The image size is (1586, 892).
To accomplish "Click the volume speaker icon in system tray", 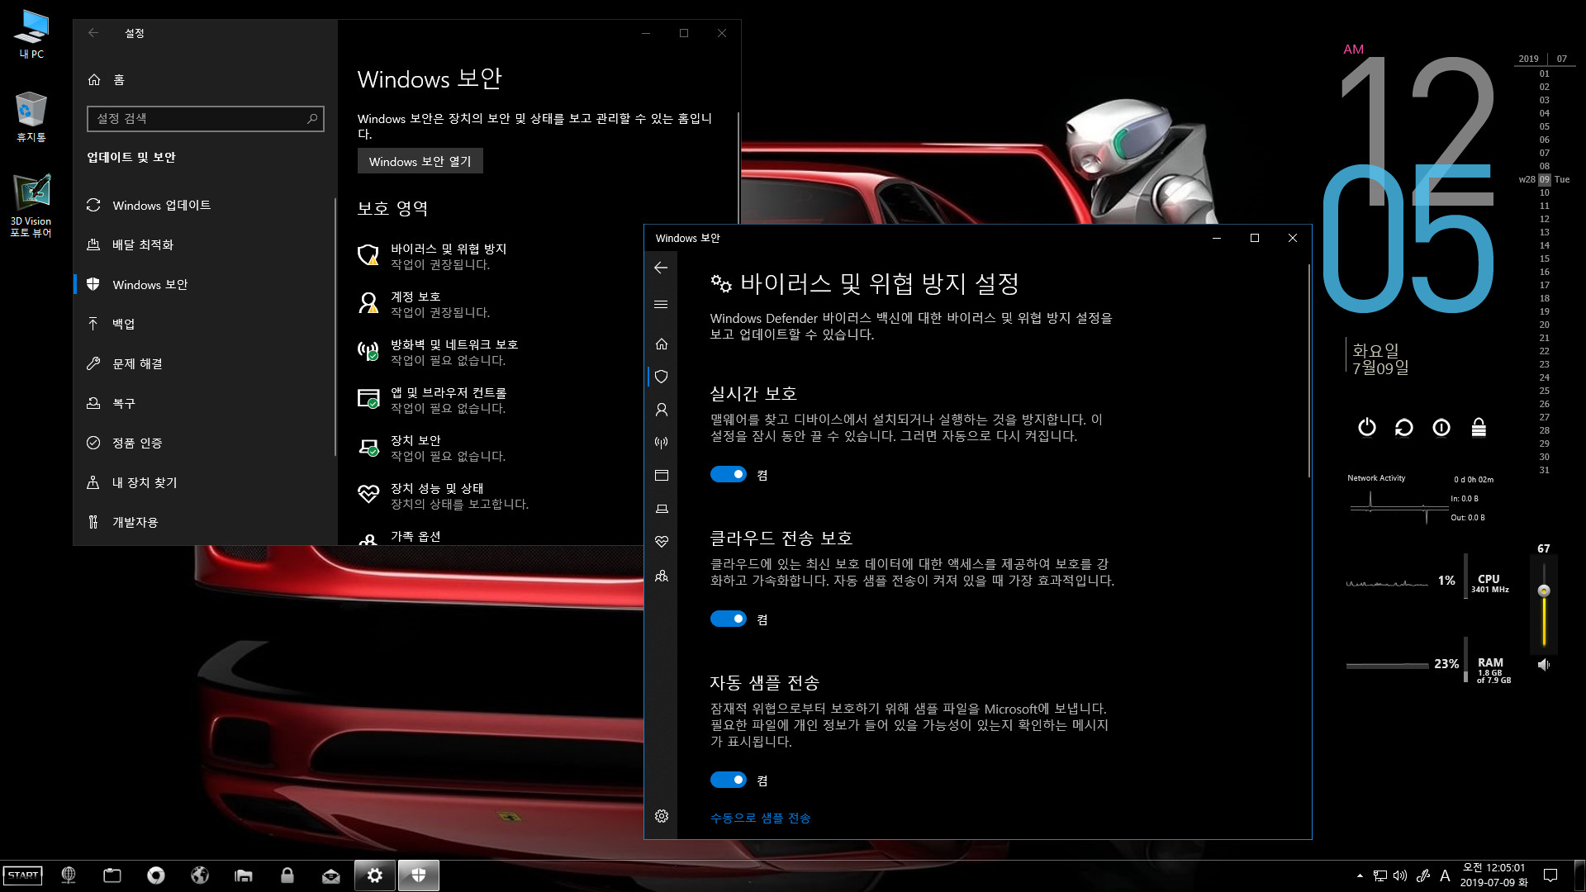I will pos(1400,875).
